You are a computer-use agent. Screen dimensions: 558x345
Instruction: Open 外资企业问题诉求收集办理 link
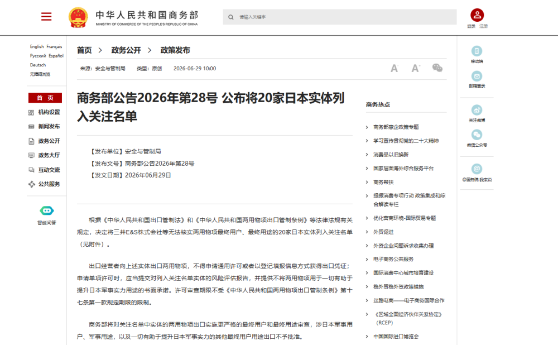(403, 246)
